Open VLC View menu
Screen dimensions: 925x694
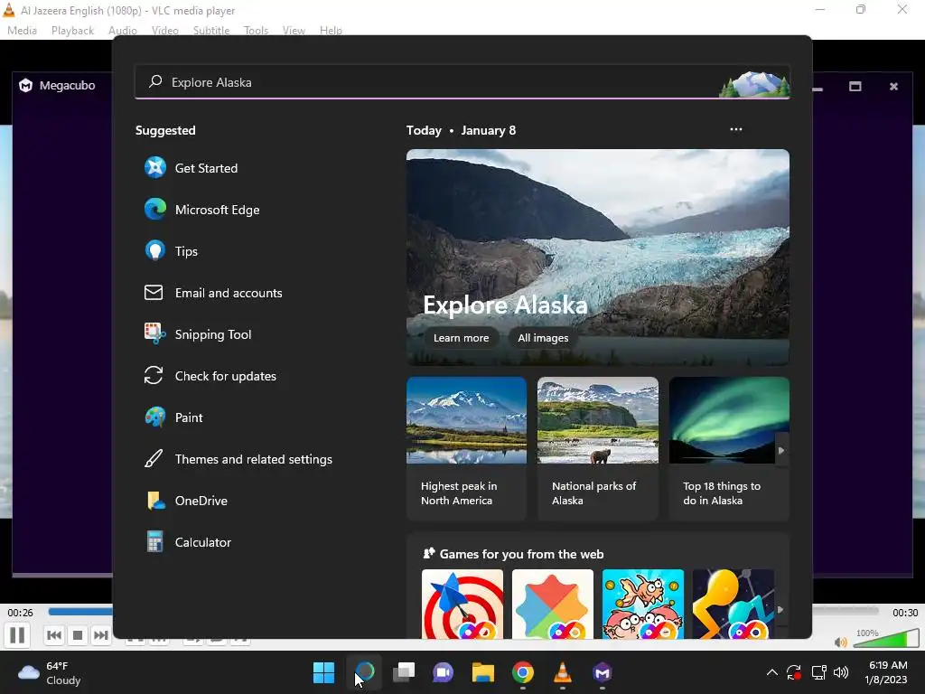click(x=294, y=30)
